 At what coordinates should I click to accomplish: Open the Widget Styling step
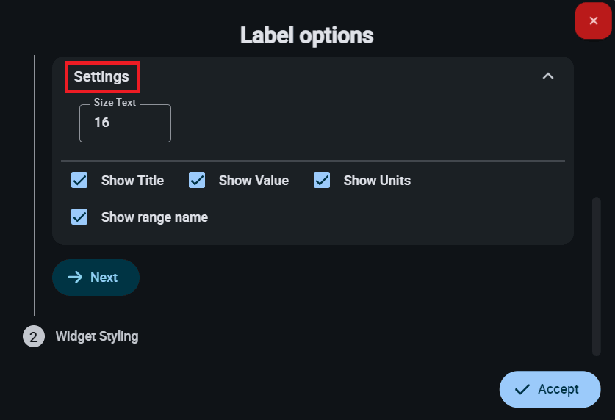(97, 336)
